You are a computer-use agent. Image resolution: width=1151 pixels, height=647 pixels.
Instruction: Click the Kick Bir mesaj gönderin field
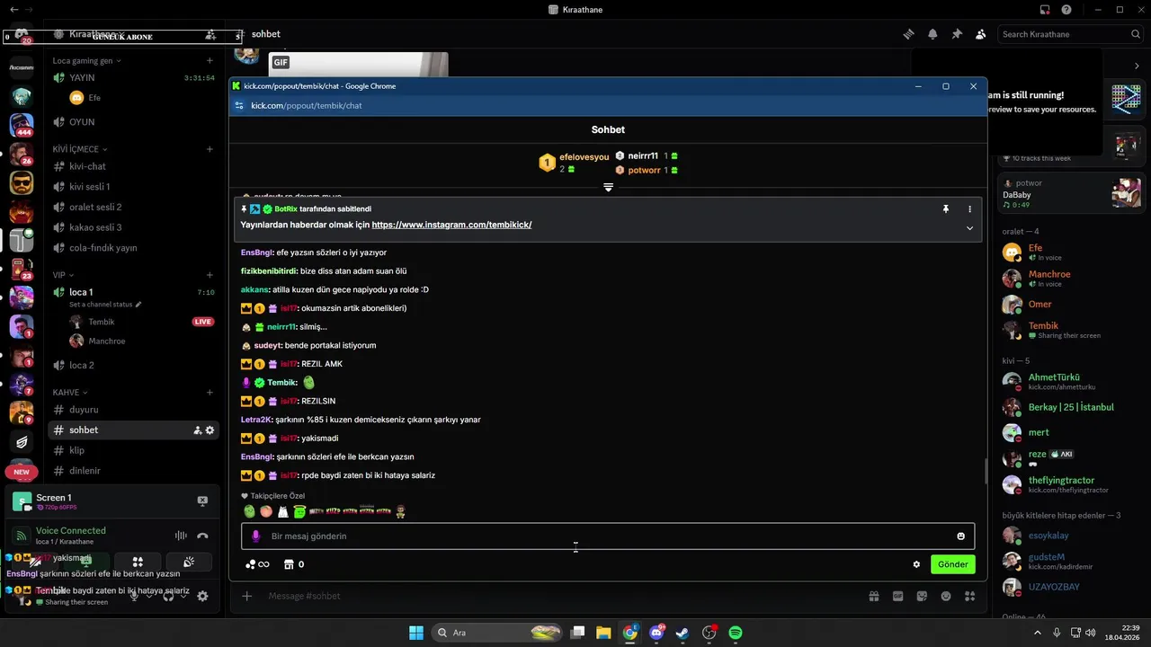pyautogui.click(x=608, y=536)
